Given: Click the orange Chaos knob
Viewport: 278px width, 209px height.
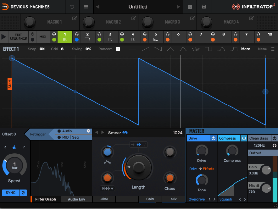Looking at the screenshot, I should (x=170, y=178).
